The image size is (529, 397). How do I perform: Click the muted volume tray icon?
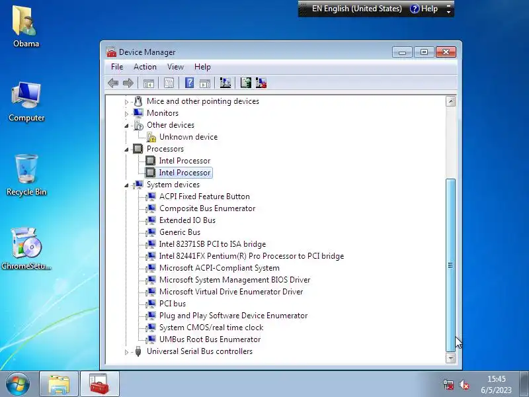[x=464, y=385]
